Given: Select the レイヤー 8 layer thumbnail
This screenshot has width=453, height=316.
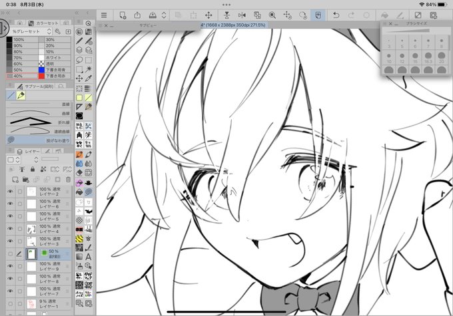Looking at the screenshot, I should pos(31,279).
